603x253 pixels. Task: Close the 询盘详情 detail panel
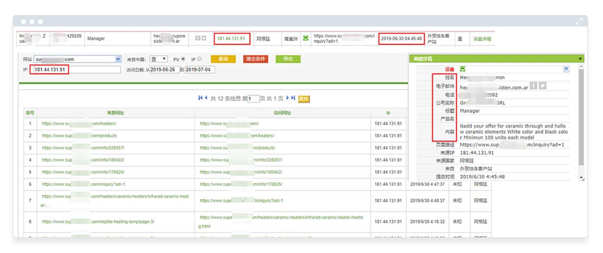tap(580, 58)
